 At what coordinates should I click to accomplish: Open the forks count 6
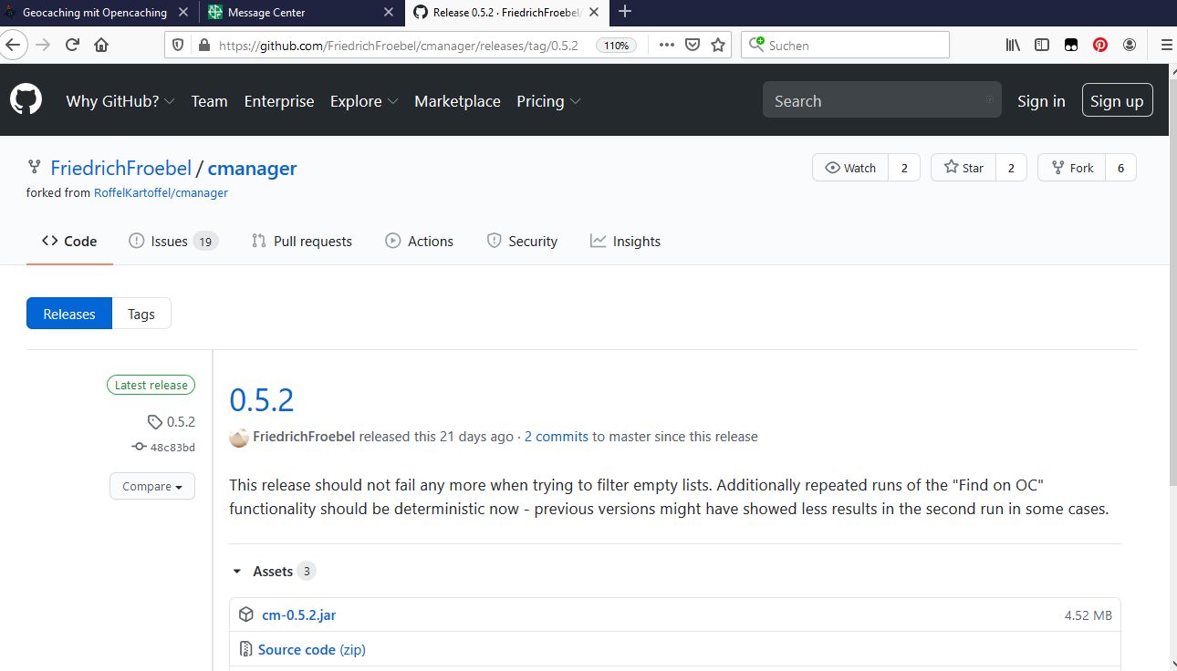click(1121, 168)
